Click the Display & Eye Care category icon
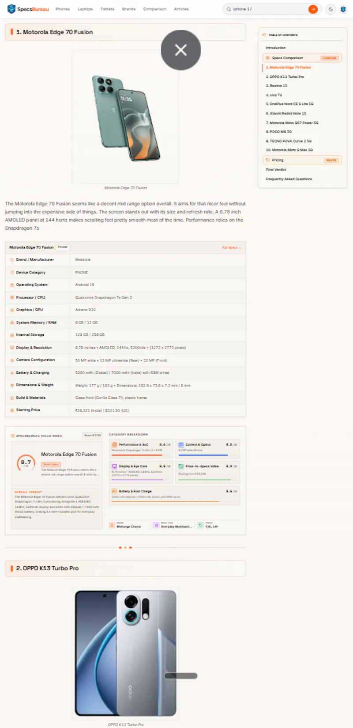 click(x=114, y=466)
